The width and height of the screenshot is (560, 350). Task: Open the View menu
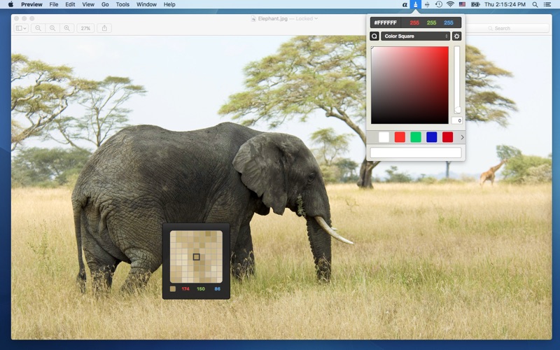click(x=88, y=4)
